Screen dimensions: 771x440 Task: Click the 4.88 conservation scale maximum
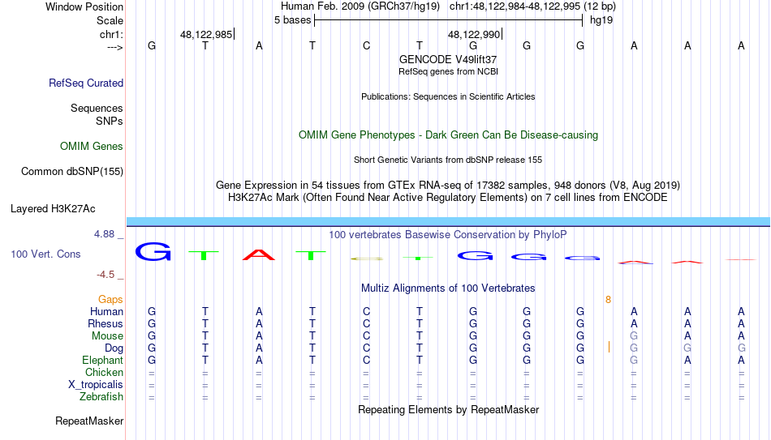[104, 234]
